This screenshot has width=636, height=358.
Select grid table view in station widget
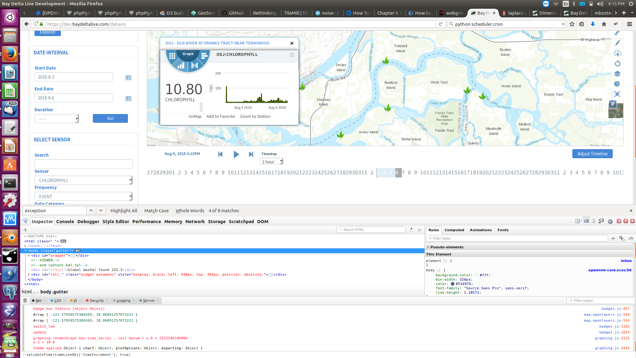click(x=172, y=56)
